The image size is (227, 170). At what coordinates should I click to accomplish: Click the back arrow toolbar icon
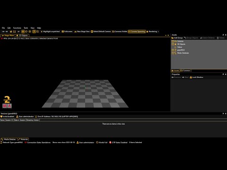3,32
